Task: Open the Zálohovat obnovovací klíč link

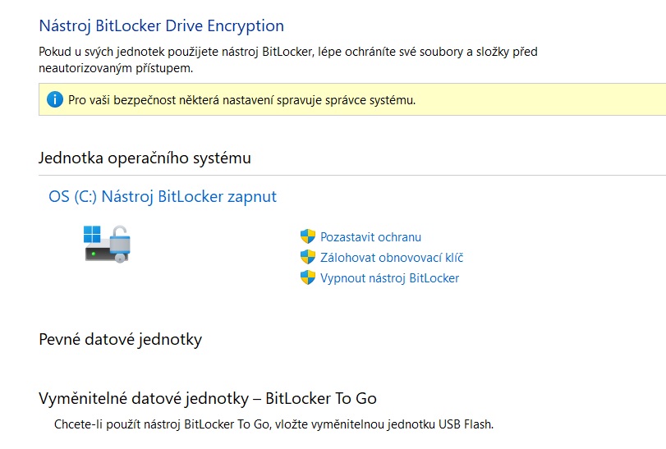Action: click(392, 258)
